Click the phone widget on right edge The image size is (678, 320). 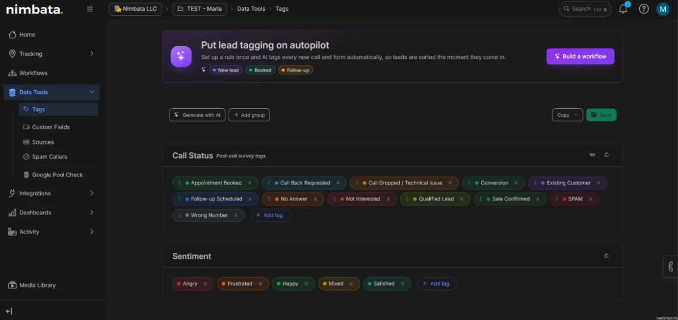[x=671, y=267]
